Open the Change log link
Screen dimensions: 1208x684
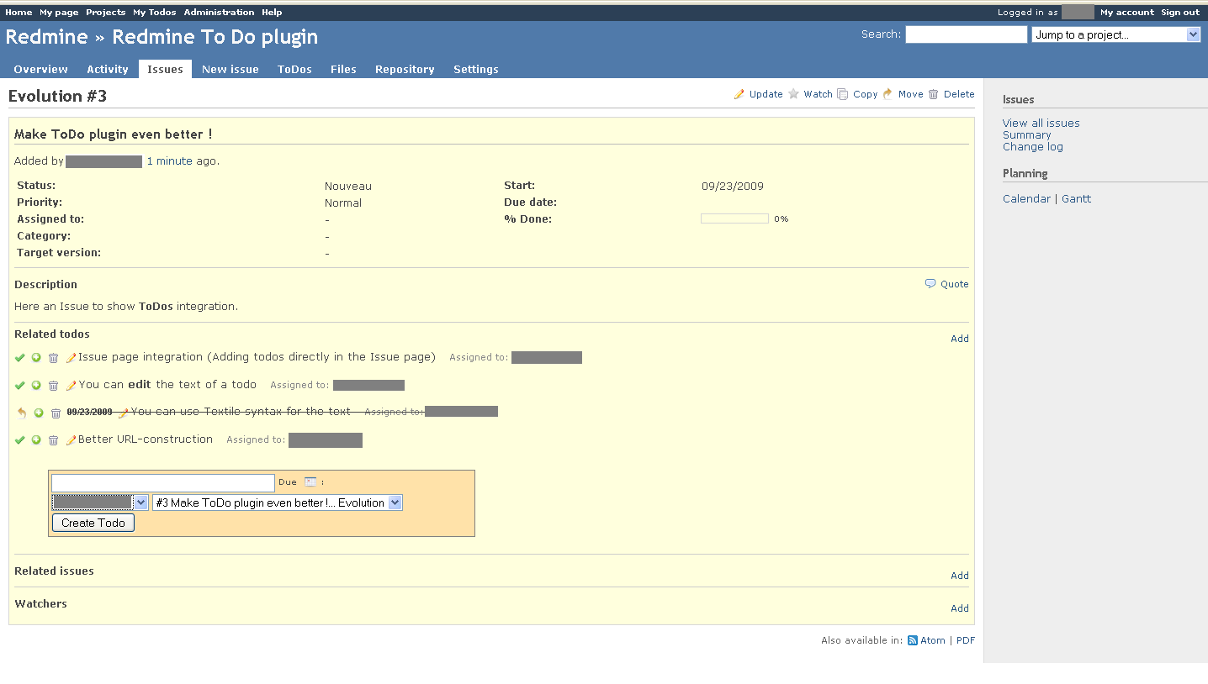click(x=1033, y=146)
